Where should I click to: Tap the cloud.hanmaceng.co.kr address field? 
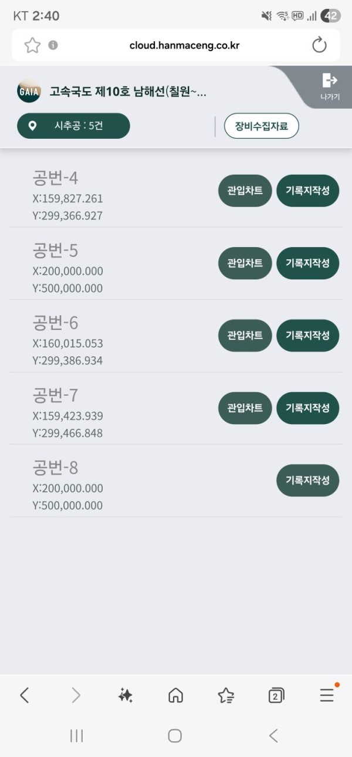click(x=176, y=45)
